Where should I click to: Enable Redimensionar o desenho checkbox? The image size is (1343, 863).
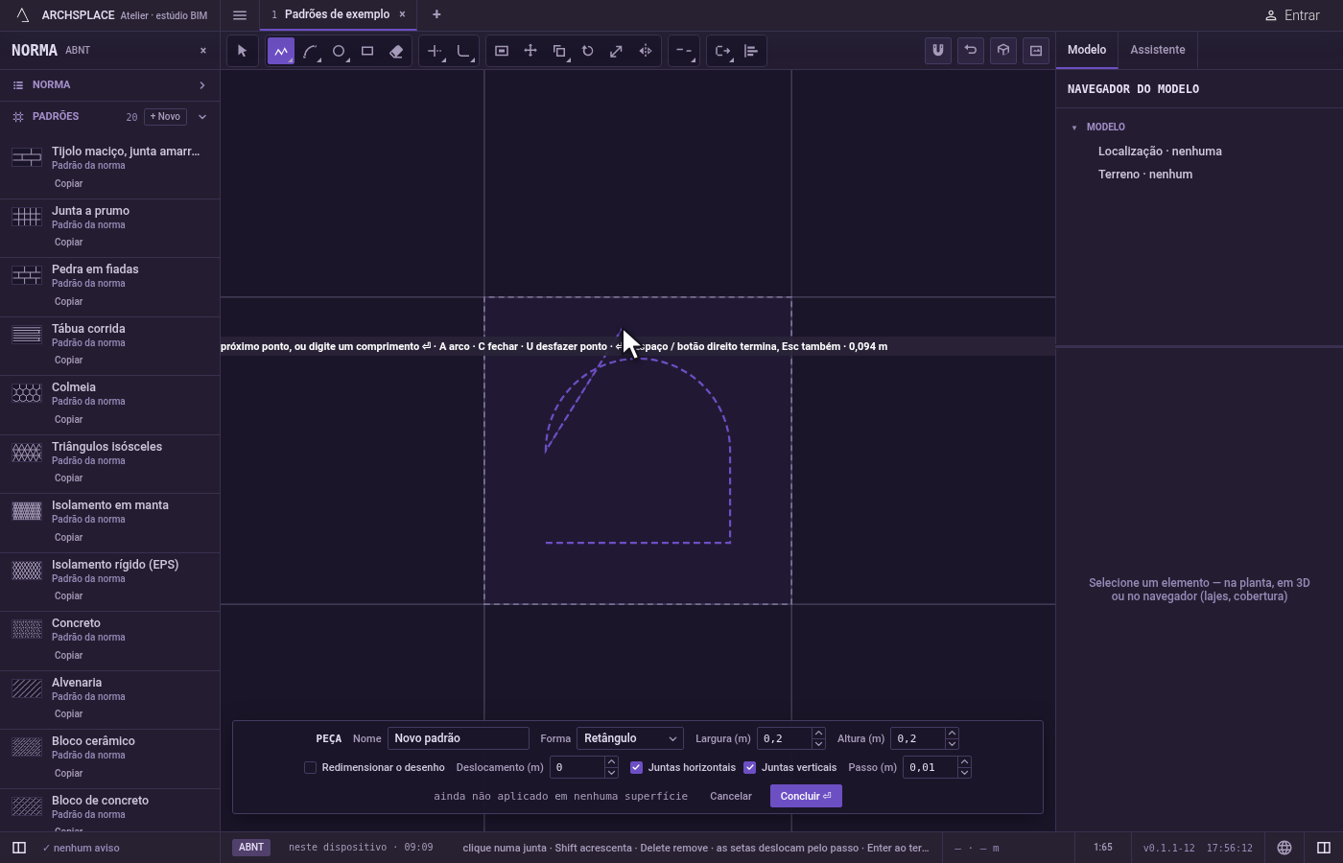pos(310,767)
